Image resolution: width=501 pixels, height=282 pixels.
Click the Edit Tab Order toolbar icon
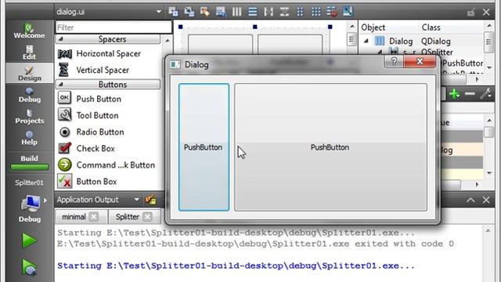[221, 12]
